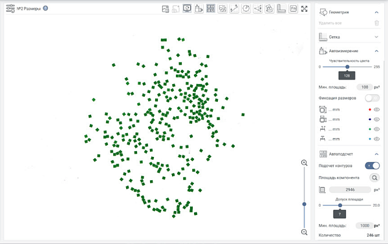Click the Геометрия section title
The height and width of the screenshot is (244, 388).
pos(339,12)
